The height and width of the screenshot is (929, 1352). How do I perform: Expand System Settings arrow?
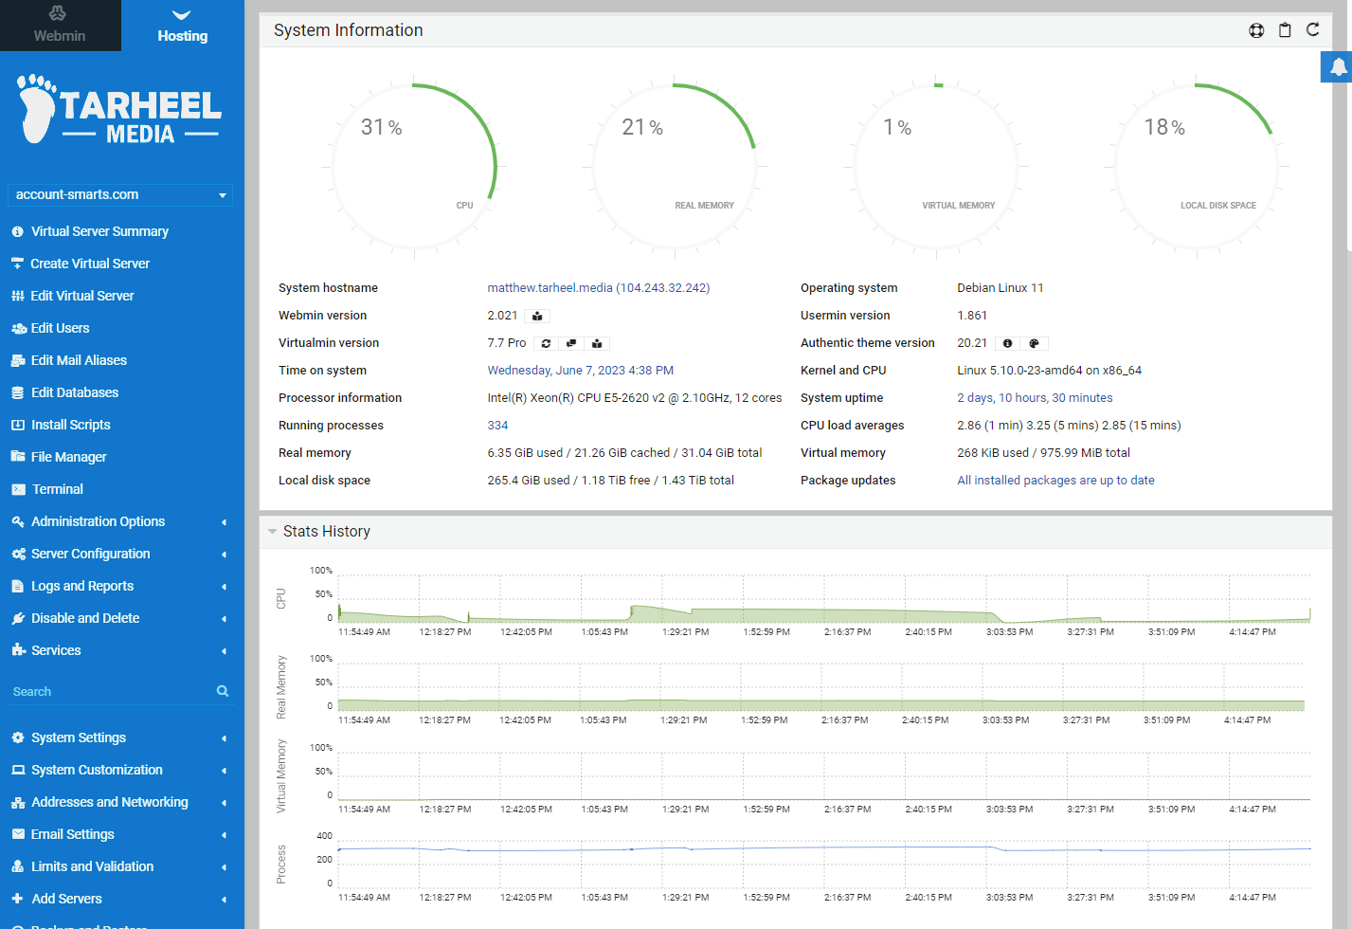click(224, 738)
